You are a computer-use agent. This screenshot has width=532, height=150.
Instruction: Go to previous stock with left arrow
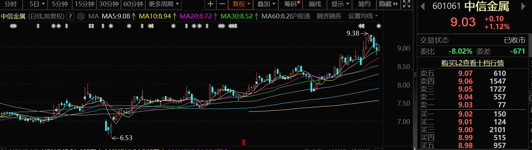(x=422, y=6)
